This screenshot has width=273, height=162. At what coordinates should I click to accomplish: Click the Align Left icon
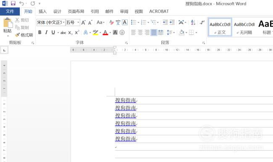point(134,32)
